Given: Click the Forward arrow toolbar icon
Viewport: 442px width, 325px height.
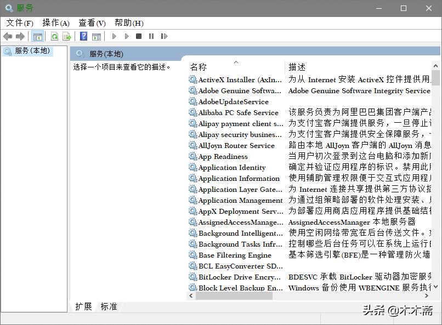Looking at the screenshot, I should pyautogui.click(x=20, y=36).
